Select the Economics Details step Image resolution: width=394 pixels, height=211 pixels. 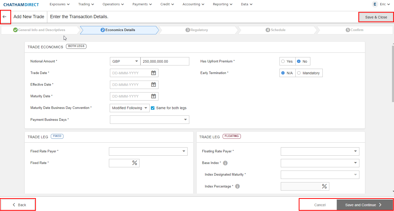(119, 30)
